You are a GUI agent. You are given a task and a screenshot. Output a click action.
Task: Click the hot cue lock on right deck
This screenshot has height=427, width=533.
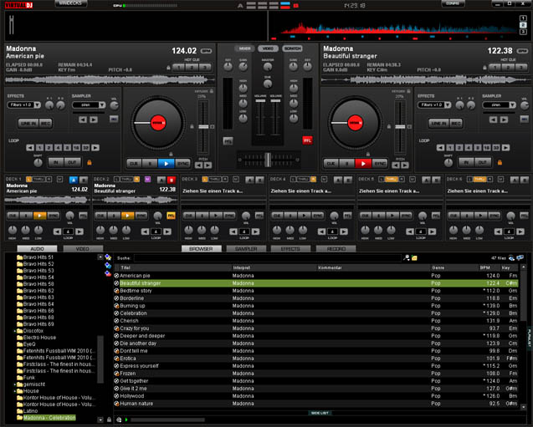click(484, 68)
